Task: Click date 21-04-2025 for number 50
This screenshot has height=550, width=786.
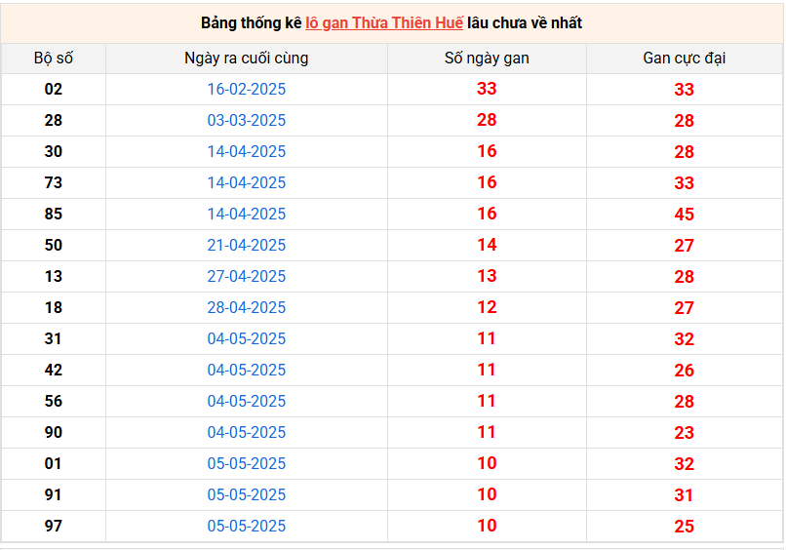Action: tap(246, 245)
